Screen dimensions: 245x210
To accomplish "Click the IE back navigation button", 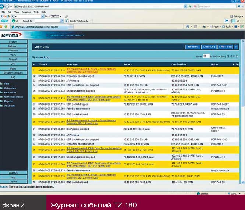I will (x=4, y=7).
